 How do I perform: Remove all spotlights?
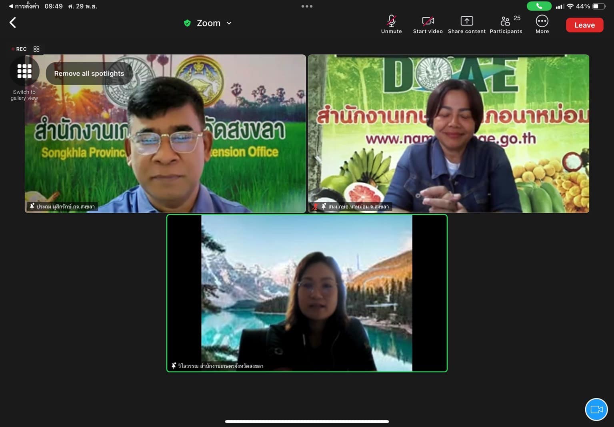click(x=89, y=73)
